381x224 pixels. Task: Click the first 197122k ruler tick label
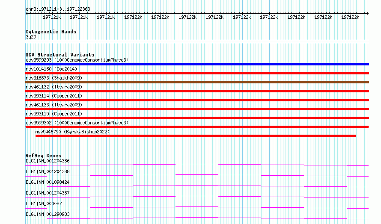133,17
